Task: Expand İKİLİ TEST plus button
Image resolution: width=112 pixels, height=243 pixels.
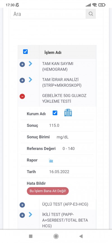Action: (x=22, y=215)
